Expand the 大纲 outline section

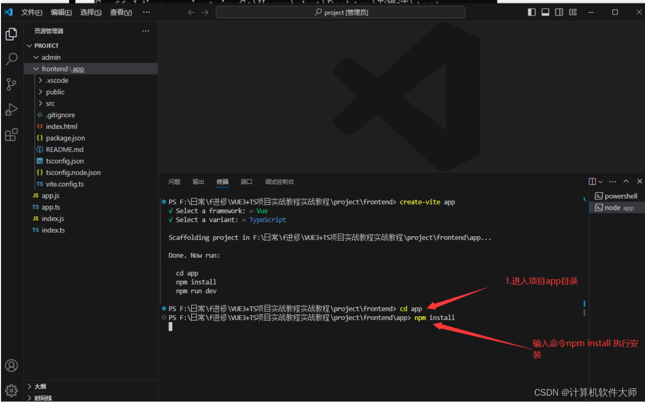91,386
